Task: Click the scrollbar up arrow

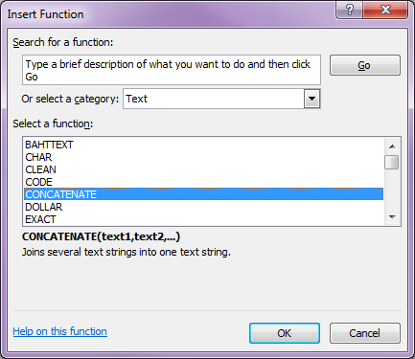Action: [x=392, y=146]
